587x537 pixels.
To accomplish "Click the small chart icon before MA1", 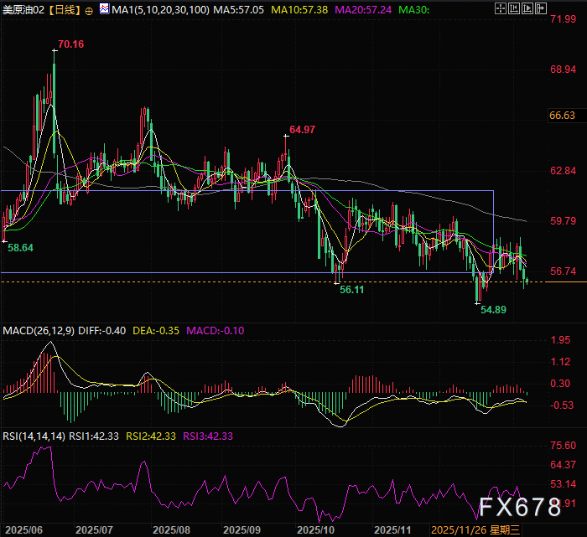I will (102, 9).
